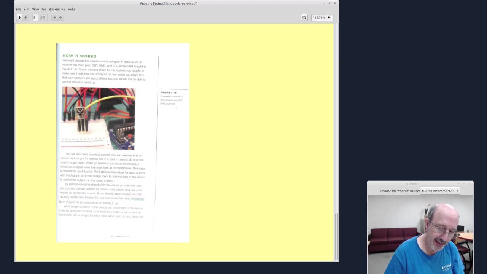Click the 'FIGURE 11-1:' caption
The height and width of the screenshot is (274, 487).
click(x=169, y=92)
